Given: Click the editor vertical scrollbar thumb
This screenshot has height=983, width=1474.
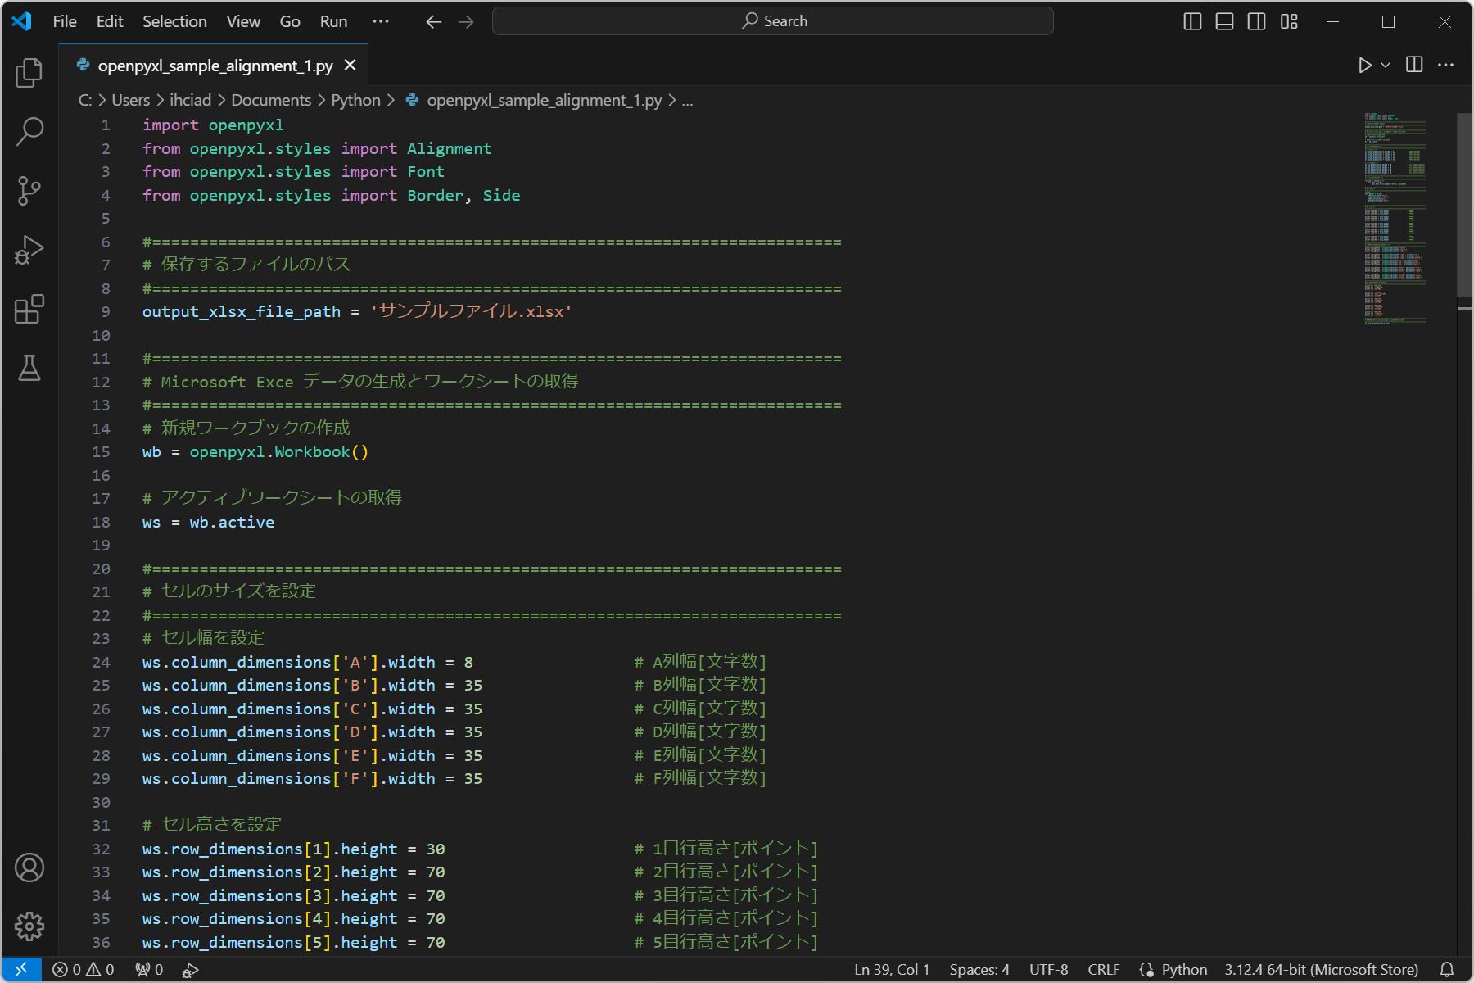Looking at the screenshot, I should pos(1464,205).
